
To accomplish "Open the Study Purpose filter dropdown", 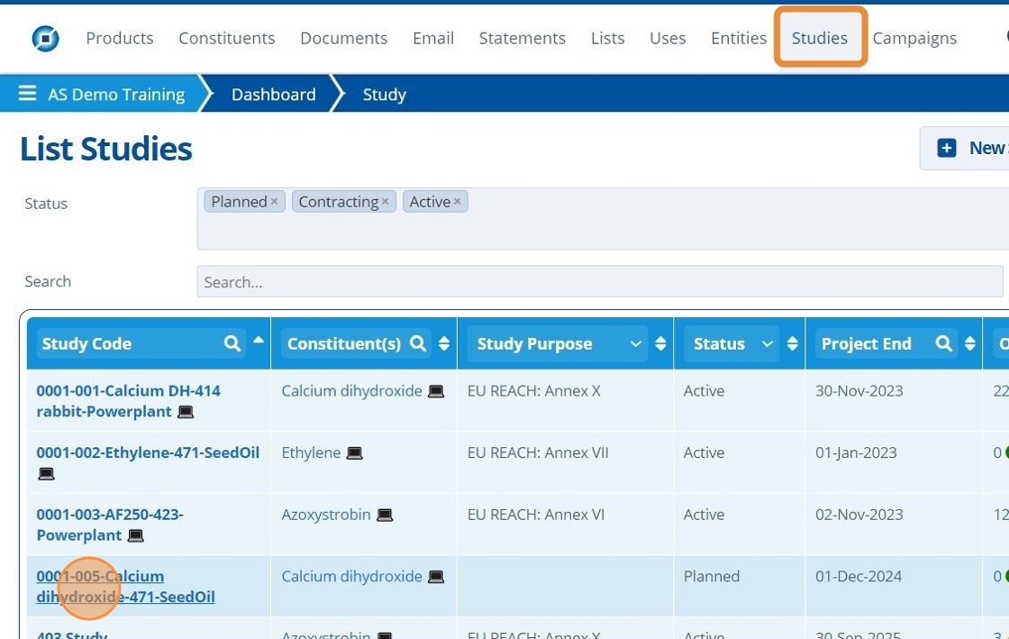I will coord(636,343).
